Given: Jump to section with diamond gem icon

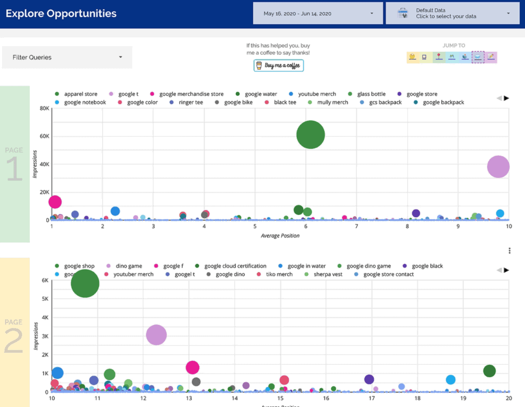Looking at the screenshot, I should [478, 57].
